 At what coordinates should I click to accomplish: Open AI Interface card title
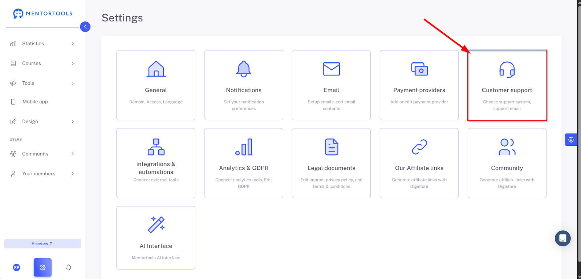[156, 246]
